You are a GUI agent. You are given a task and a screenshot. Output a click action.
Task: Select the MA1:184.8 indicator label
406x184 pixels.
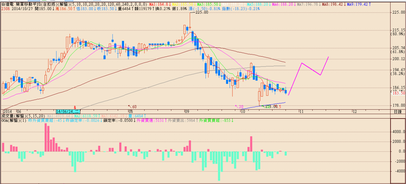159,4
